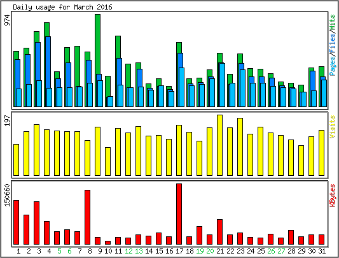Click the yellow visits bar for day 3
Screen dimensions: 339x258
tap(36, 150)
